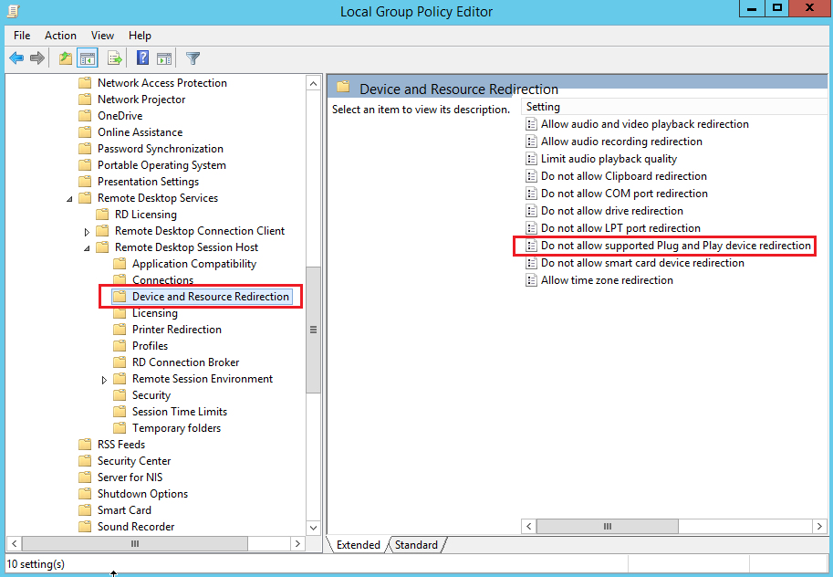Toggle Show/Hide Action Pane toolbar icon

pyautogui.click(x=164, y=58)
